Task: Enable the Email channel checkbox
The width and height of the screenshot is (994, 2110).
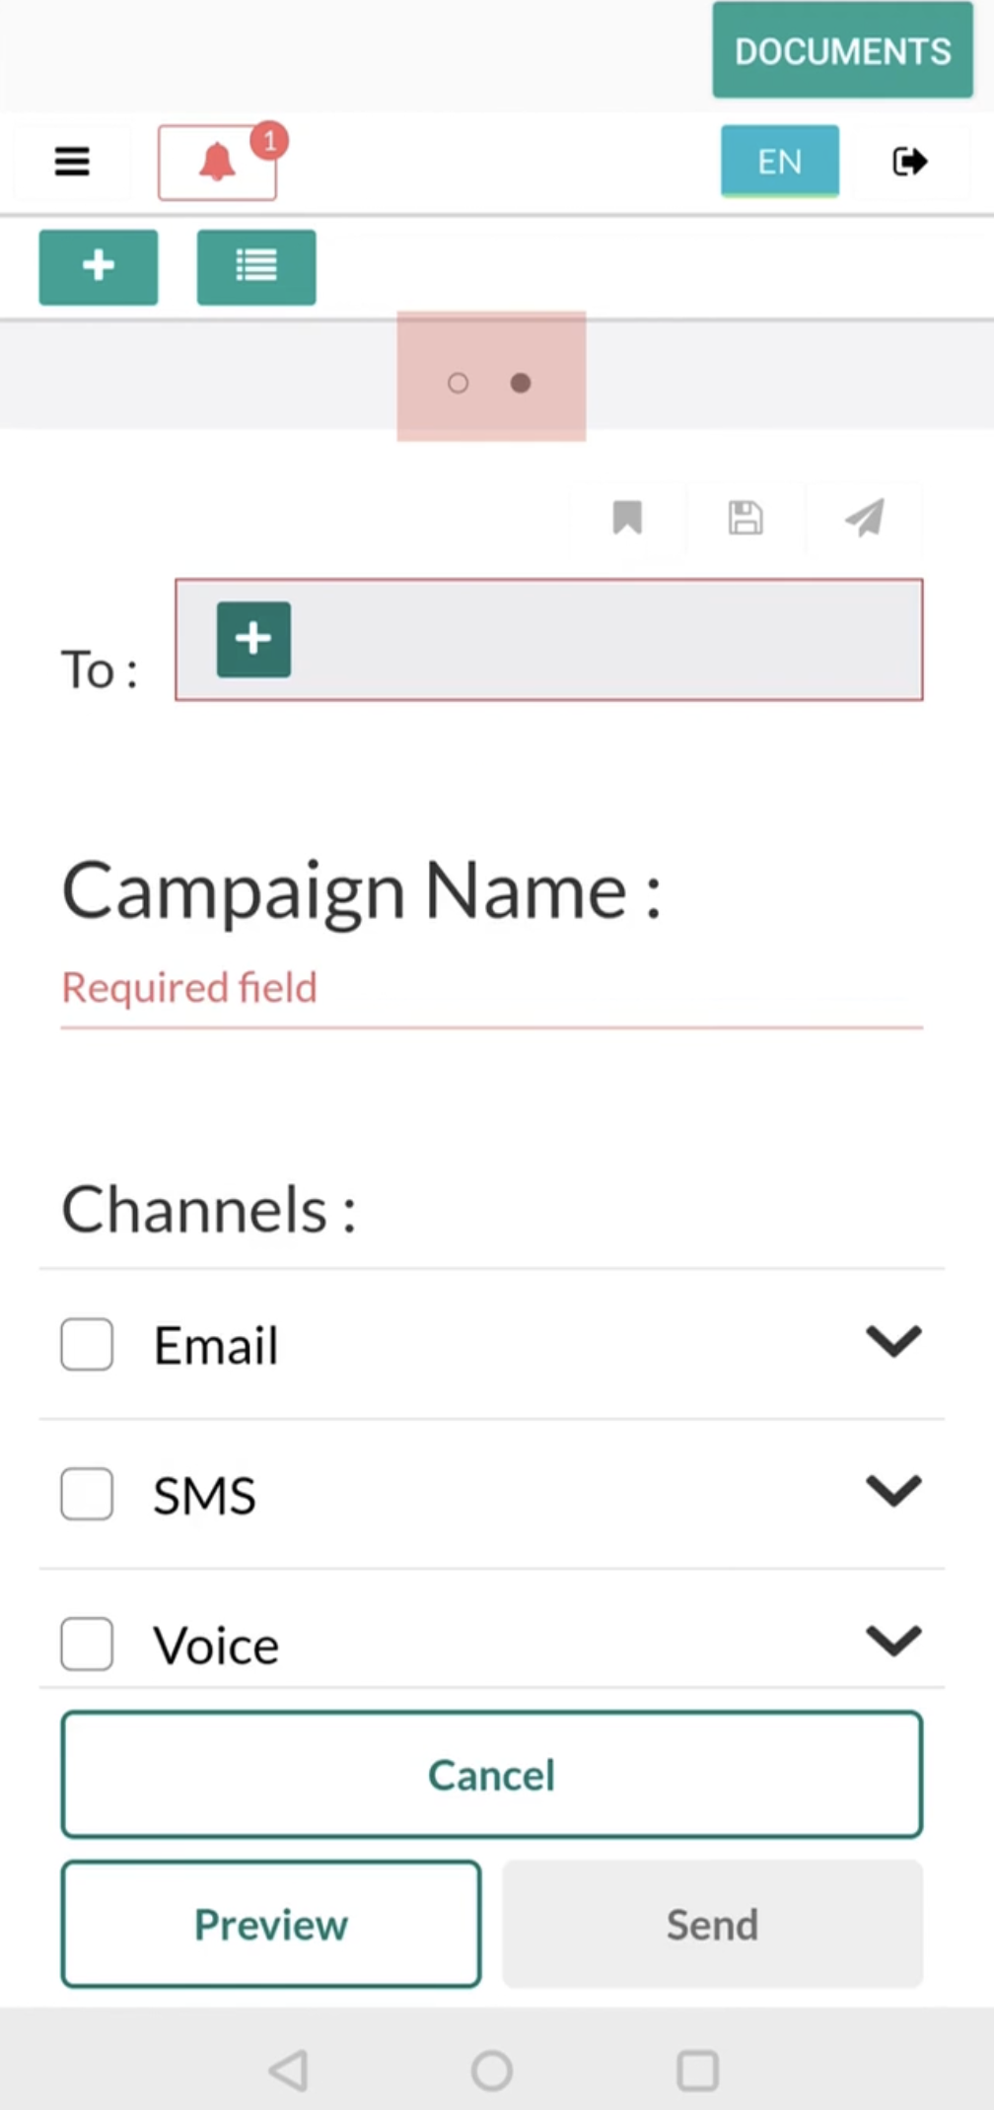Action: [x=87, y=1345]
